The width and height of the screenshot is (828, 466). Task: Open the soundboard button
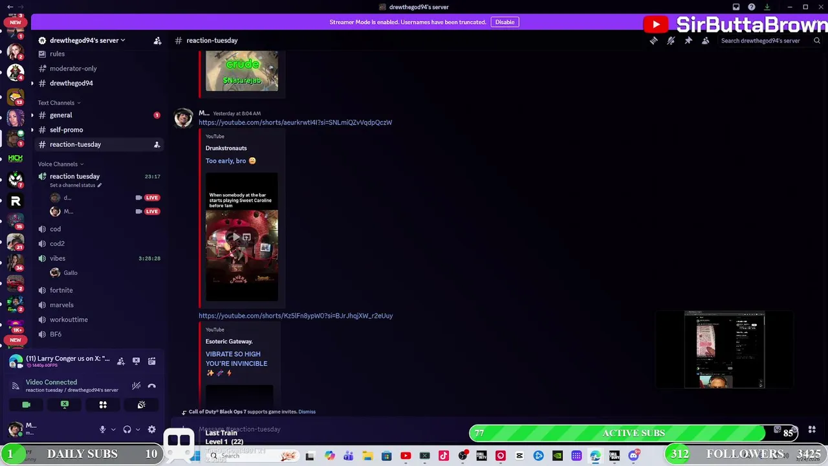pyautogui.click(x=141, y=405)
